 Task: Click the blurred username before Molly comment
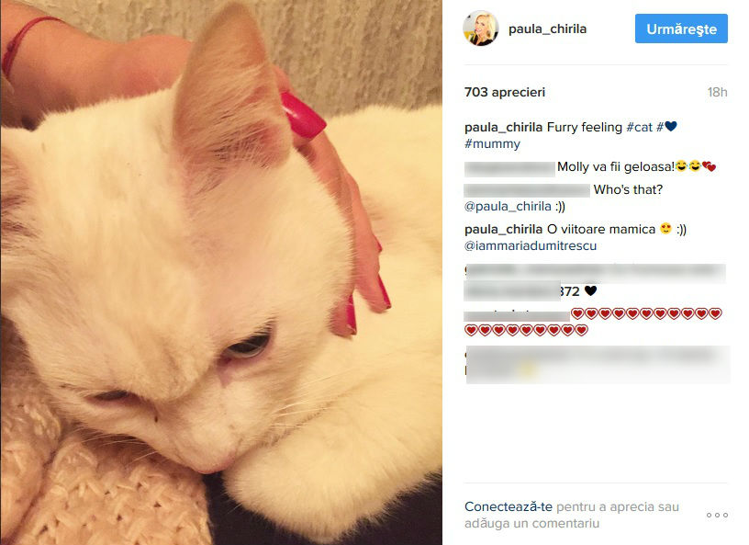click(x=509, y=168)
